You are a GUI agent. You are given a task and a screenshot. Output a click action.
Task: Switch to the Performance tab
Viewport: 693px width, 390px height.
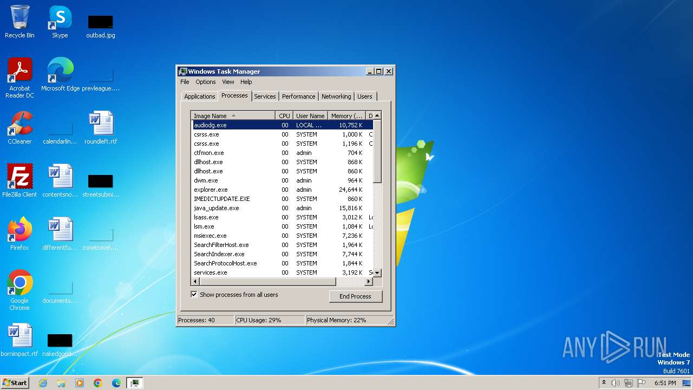pyautogui.click(x=298, y=96)
